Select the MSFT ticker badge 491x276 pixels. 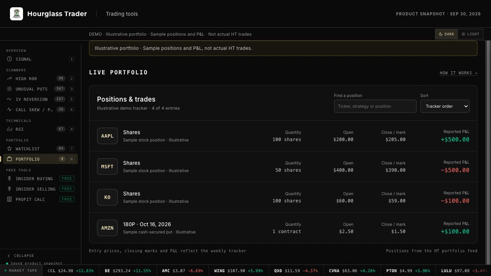(107, 167)
